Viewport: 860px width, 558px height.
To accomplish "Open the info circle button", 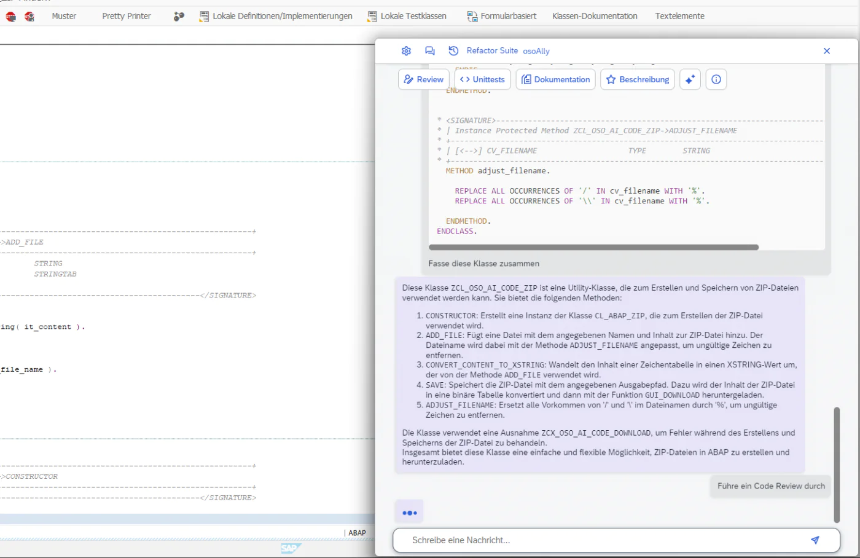I will pyautogui.click(x=716, y=79).
